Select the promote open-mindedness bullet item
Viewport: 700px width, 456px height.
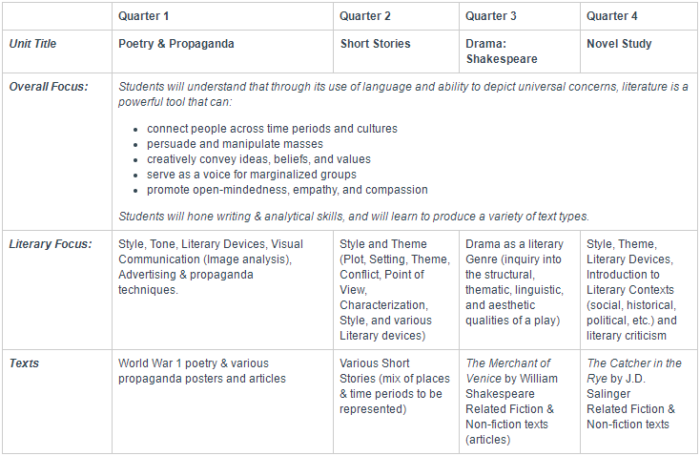(x=287, y=190)
